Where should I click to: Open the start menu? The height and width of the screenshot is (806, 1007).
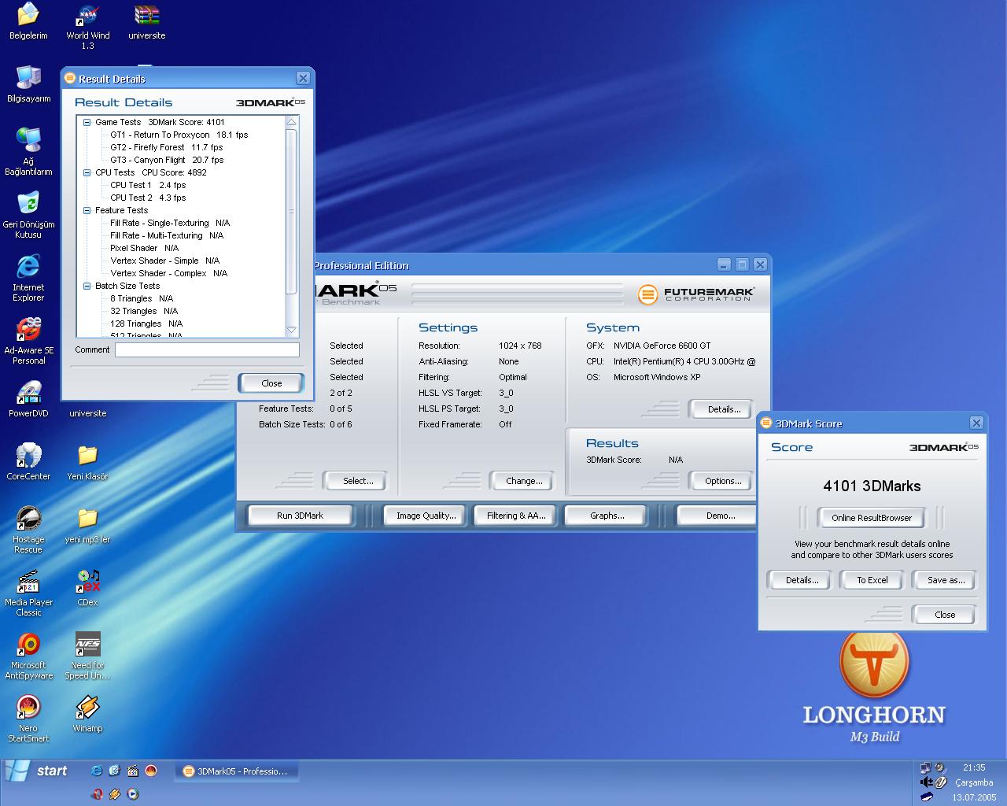click(38, 771)
